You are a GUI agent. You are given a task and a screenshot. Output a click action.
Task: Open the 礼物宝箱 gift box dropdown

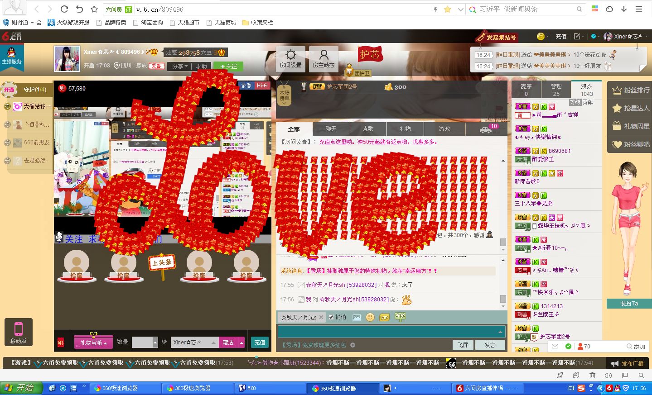point(93,343)
